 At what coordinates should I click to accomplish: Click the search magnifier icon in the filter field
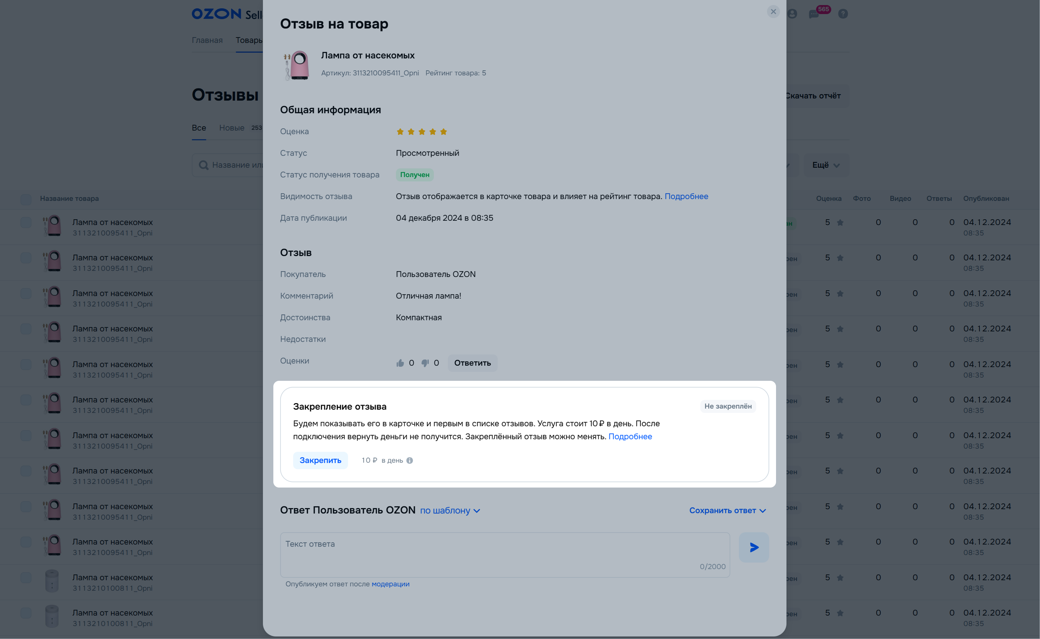tap(204, 165)
